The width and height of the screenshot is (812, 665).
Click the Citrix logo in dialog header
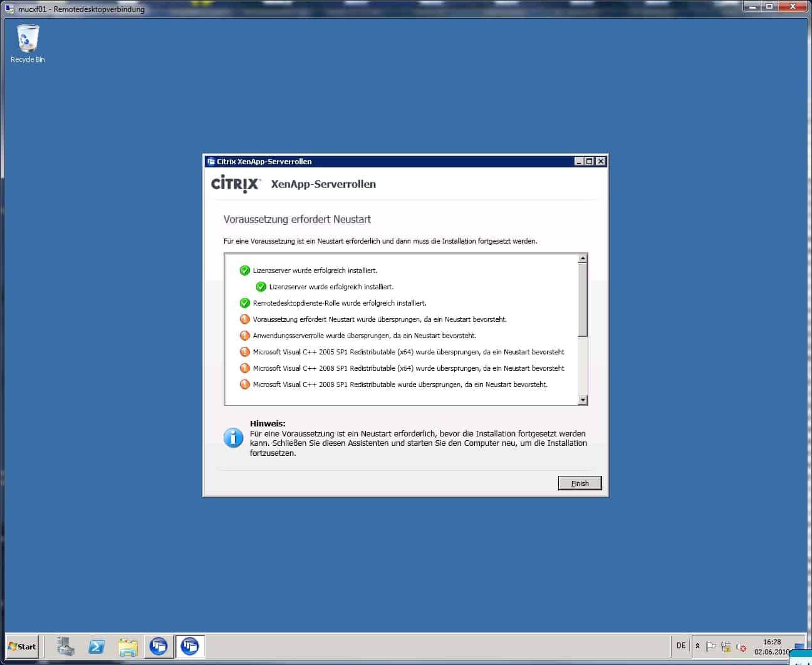click(236, 184)
